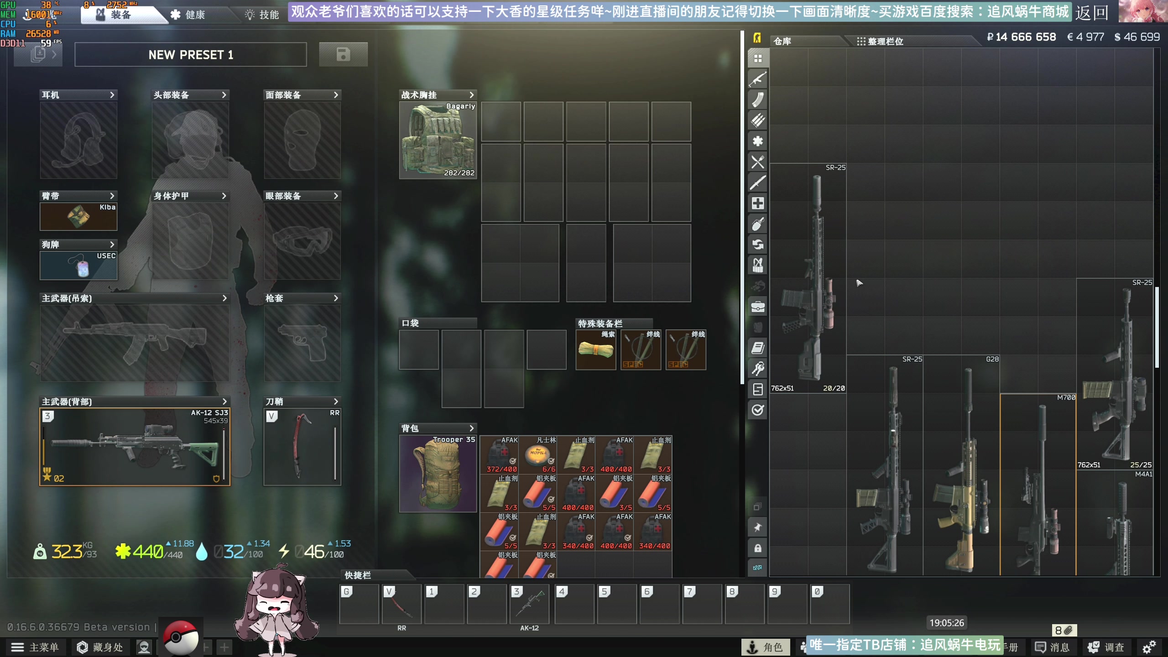Viewport: 1168px width, 657px height.
Task: Switch to the 技能 tab
Action: 262,15
